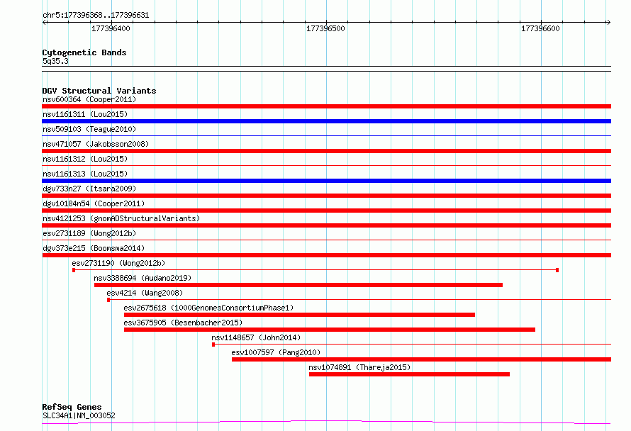Viewport: 631px width, 431px height.
Task: Click the esv2731190 left end marker
Action: point(74,270)
